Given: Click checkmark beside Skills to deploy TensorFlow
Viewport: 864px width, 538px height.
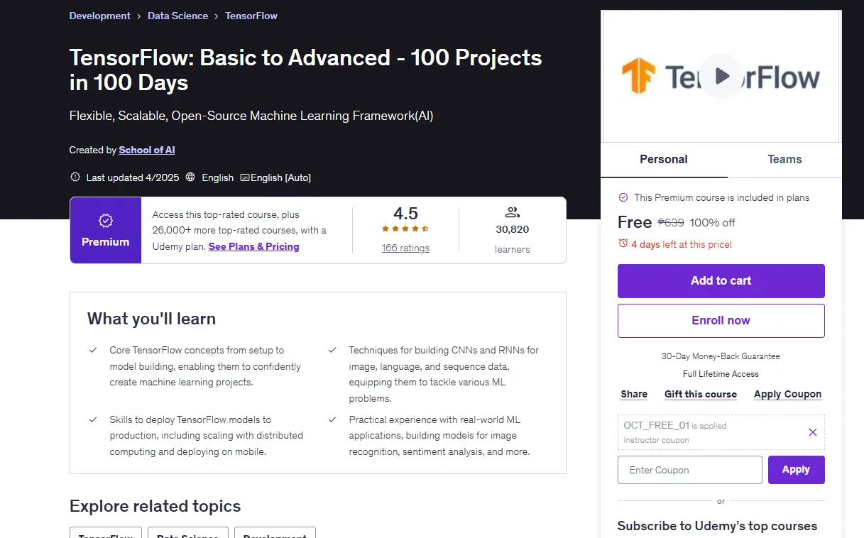Looking at the screenshot, I should pyautogui.click(x=93, y=419).
